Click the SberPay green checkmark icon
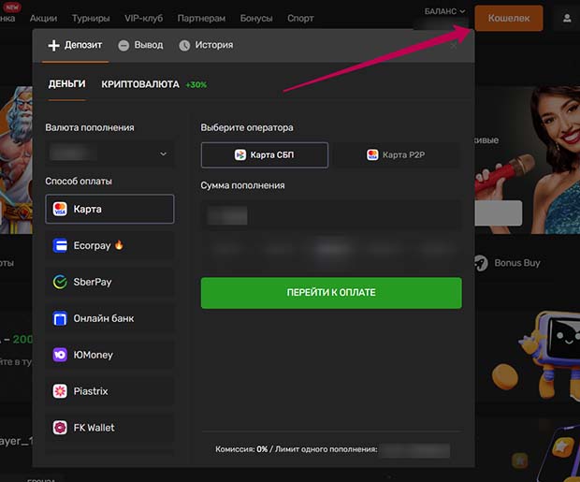580x482 pixels. point(60,282)
